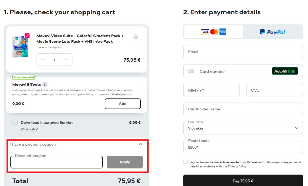Collapse the discount coupon section
This screenshot has width=308, height=186.
click(141, 144)
